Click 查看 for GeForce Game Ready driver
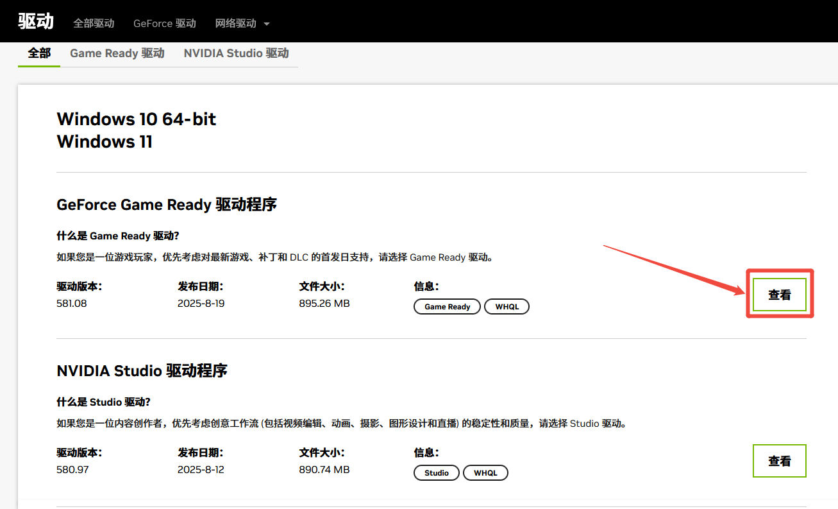 780,295
